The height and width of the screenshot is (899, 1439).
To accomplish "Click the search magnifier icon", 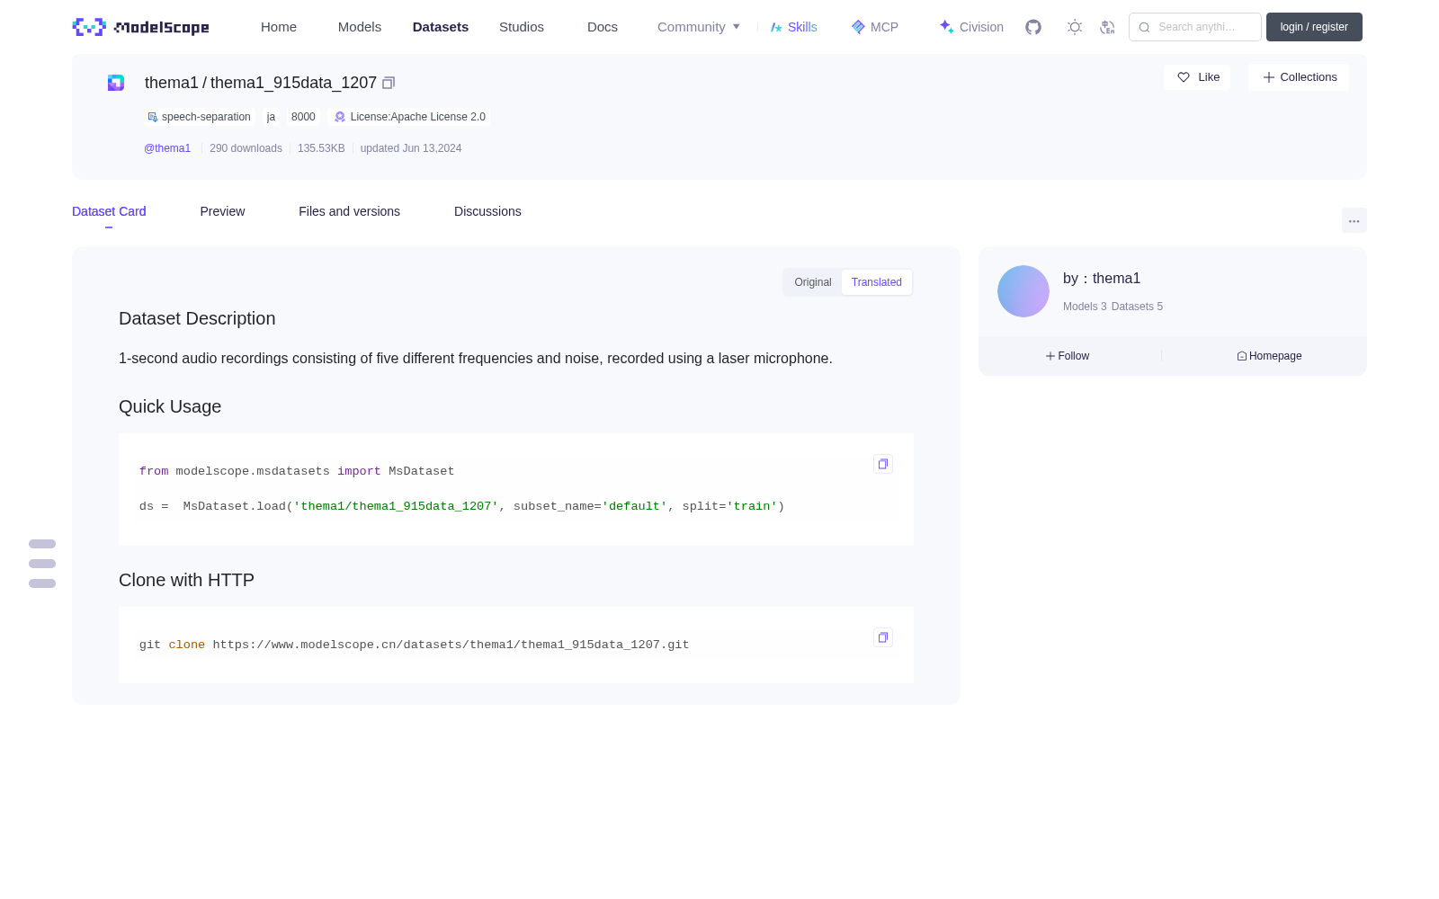I will coord(1144,27).
